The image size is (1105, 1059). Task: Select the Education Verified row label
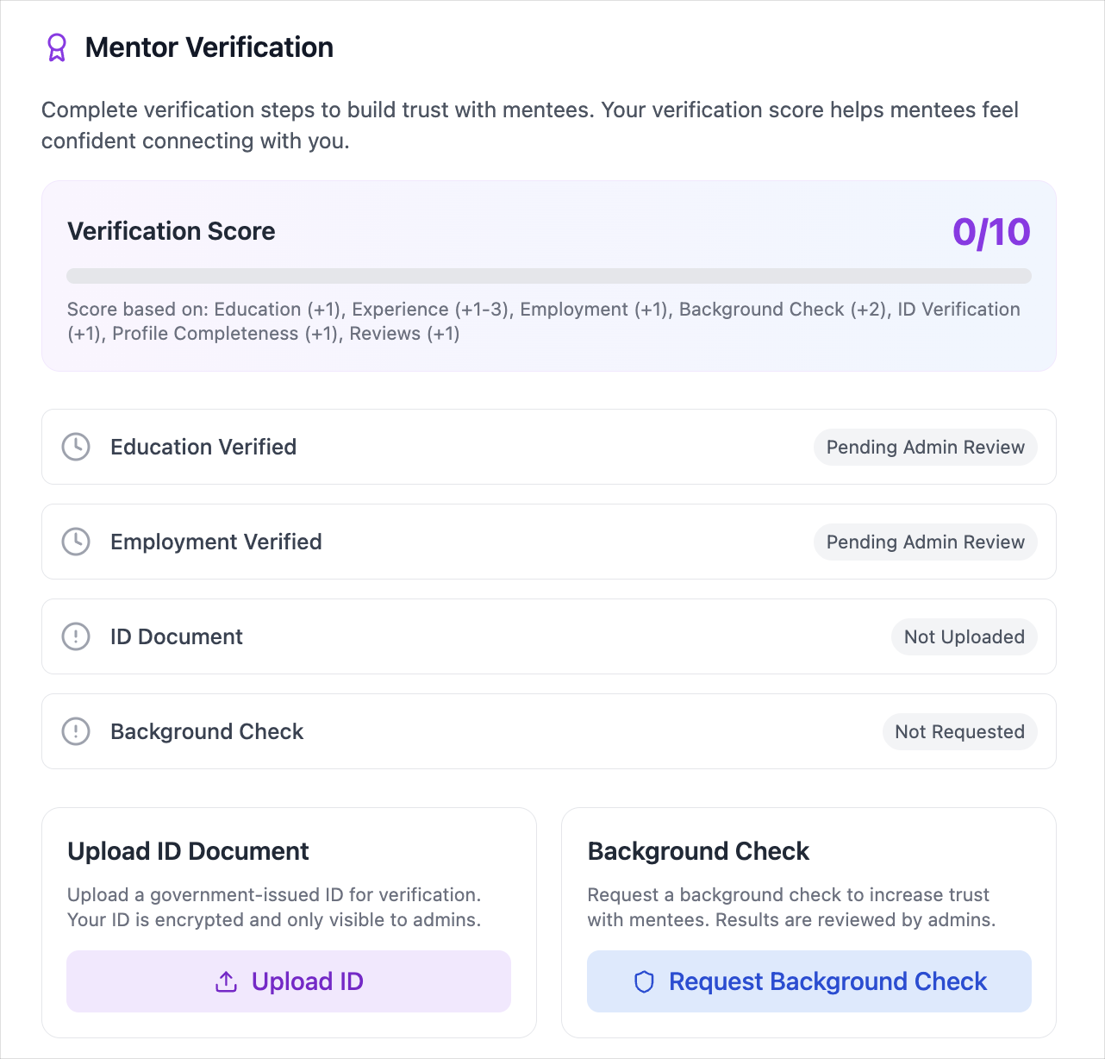point(203,447)
